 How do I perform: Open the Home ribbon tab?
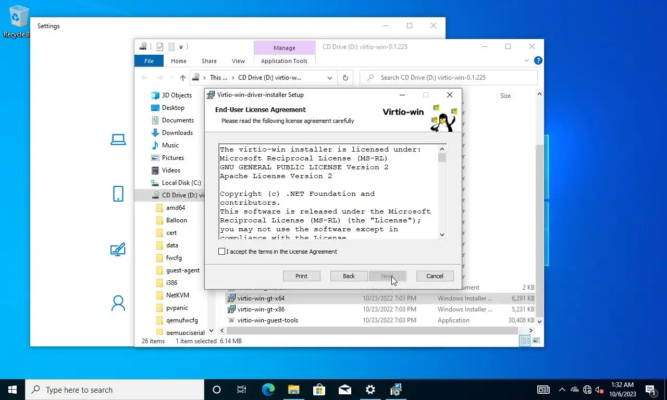click(178, 61)
